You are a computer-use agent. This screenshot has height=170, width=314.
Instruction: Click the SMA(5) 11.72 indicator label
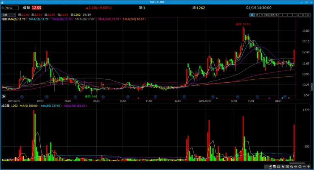tap(17, 20)
